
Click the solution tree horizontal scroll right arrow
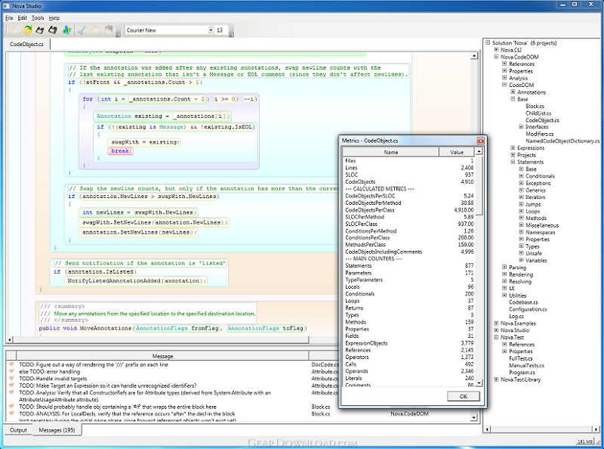coord(596,429)
